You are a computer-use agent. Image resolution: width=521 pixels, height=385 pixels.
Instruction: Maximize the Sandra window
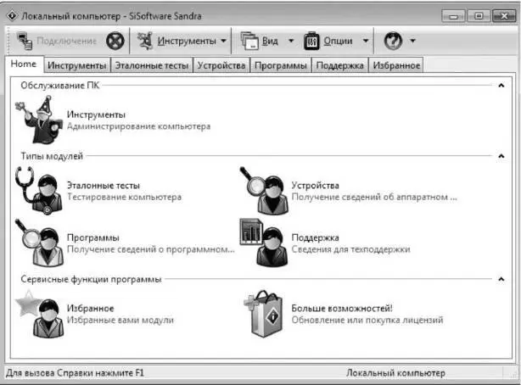[479, 16]
